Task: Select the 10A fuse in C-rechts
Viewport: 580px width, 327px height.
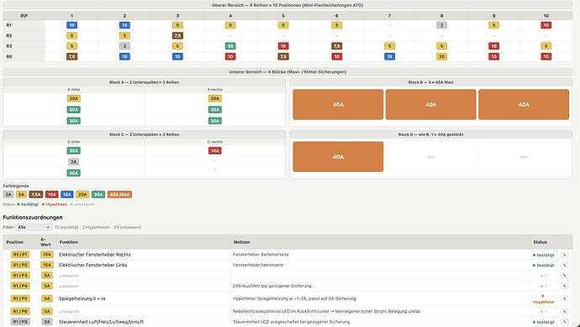Action: (215, 151)
